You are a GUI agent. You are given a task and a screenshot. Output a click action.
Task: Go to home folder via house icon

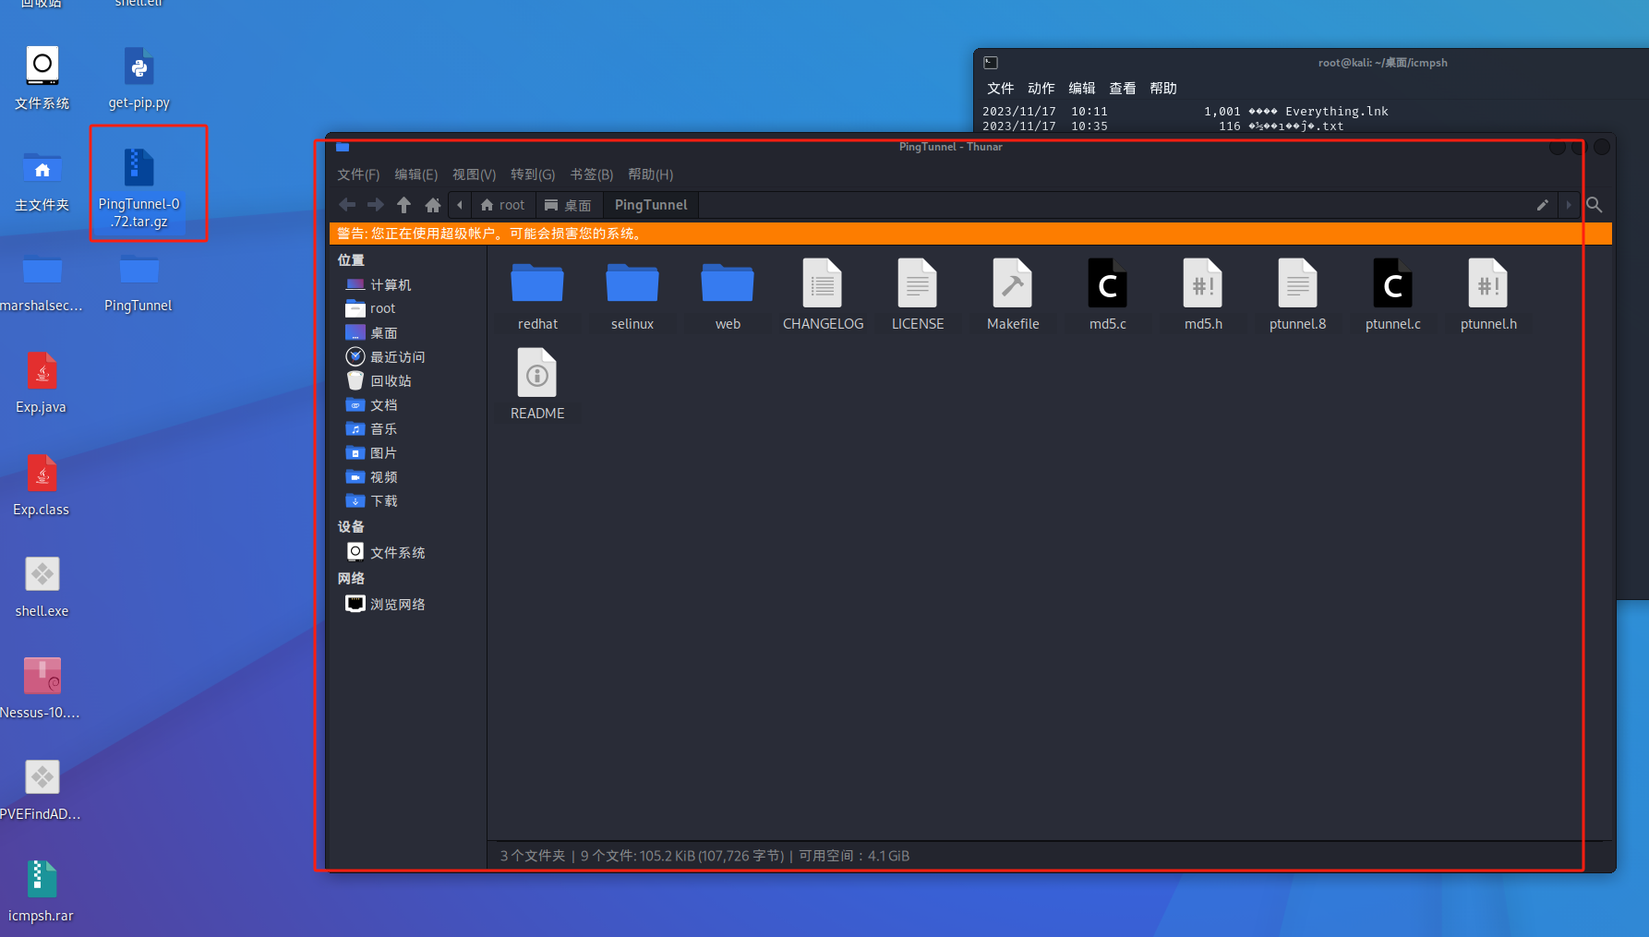click(432, 205)
